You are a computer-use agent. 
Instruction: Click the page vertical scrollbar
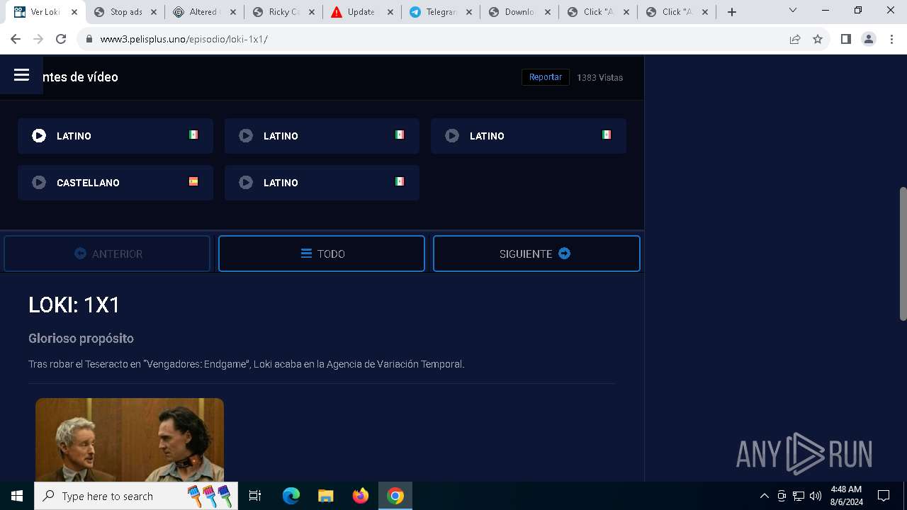903,254
